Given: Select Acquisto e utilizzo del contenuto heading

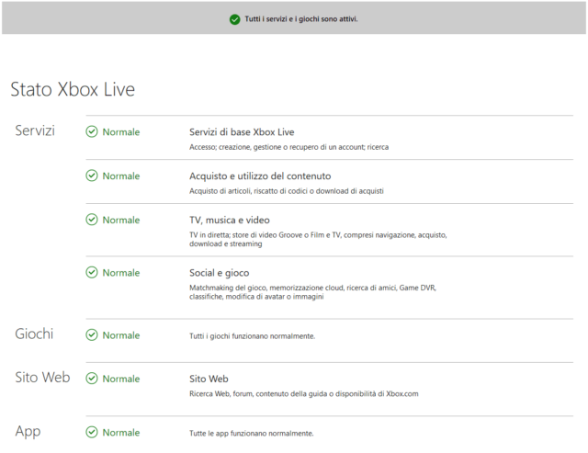Looking at the screenshot, I should pos(260,176).
